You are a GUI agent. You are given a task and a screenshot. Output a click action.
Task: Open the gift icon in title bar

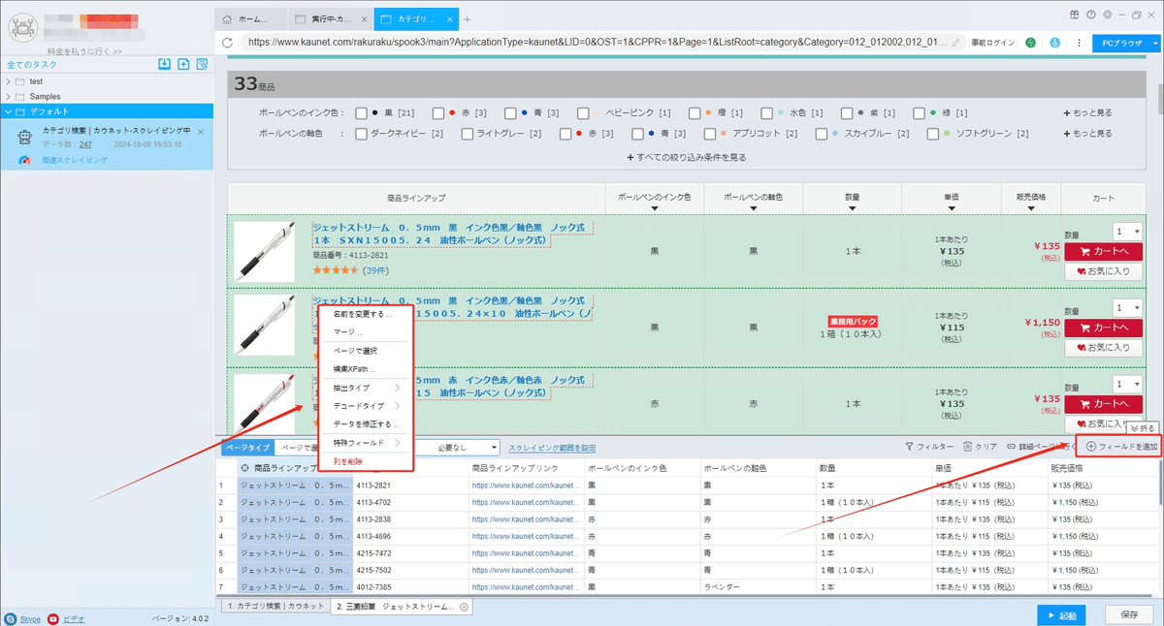1075,15
